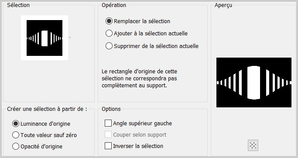298x158 pixels.
Task: Click the selection preset thumbnail
Action: click(45, 38)
